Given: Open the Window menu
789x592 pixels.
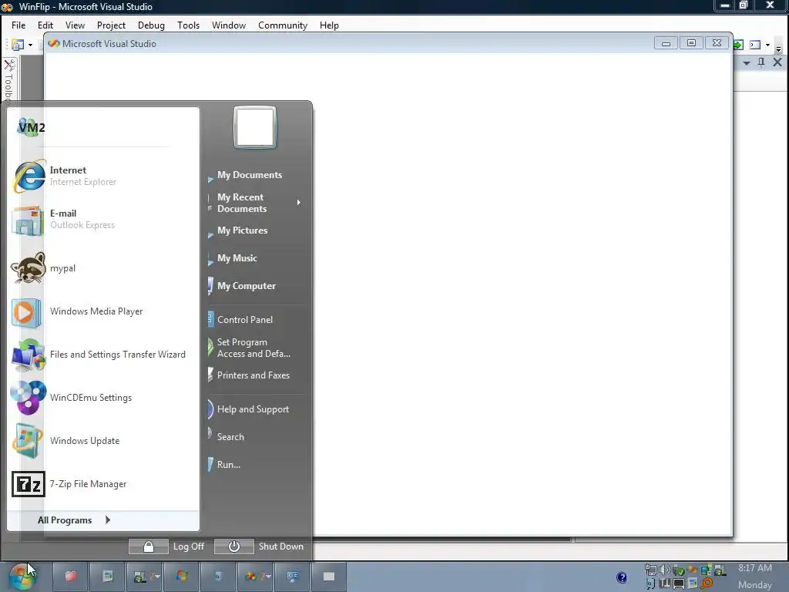Looking at the screenshot, I should click(228, 25).
